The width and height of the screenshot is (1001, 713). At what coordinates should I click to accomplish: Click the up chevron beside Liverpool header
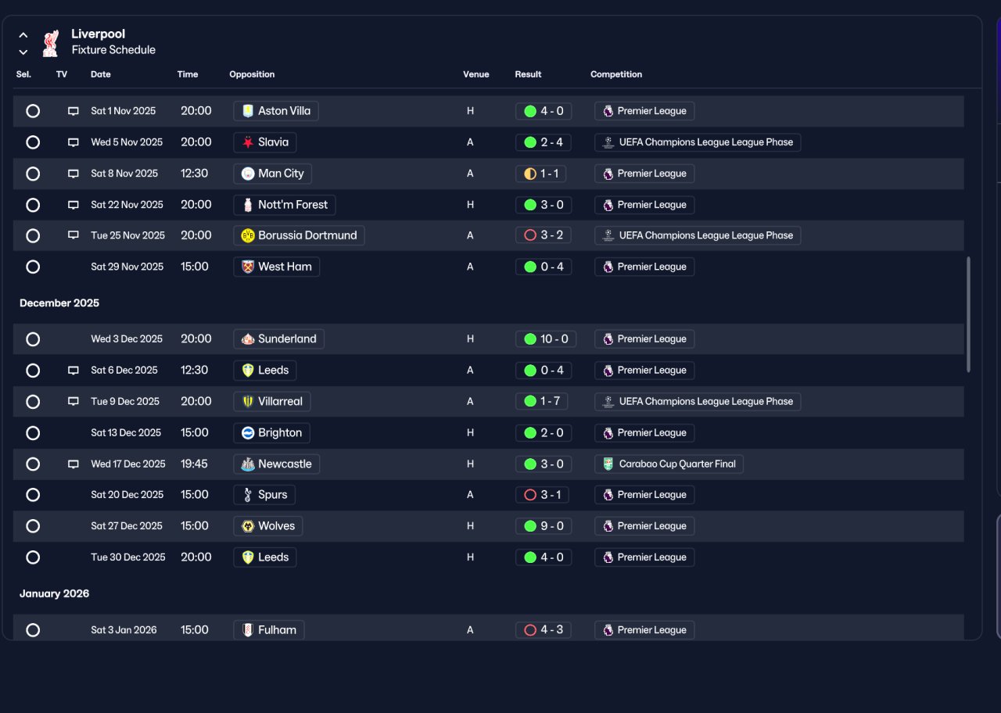point(23,35)
